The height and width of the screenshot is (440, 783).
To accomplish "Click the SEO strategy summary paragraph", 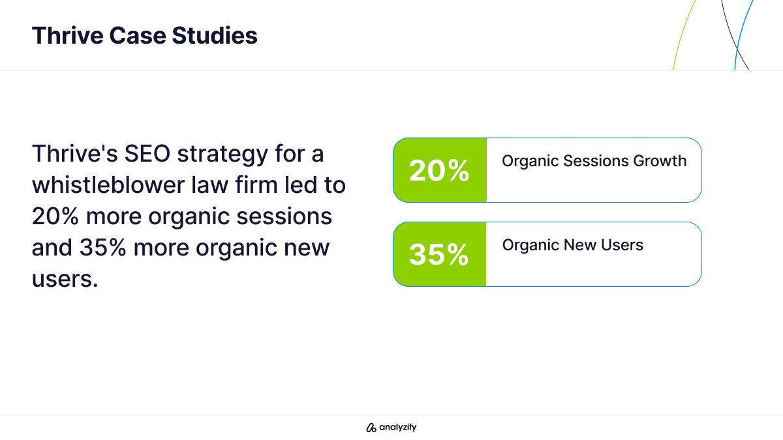I will [x=189, y=217].
